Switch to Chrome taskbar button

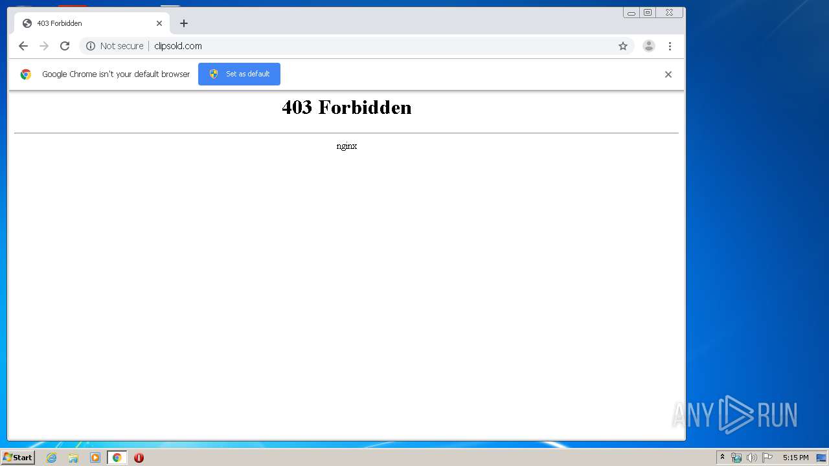[117, 458]
